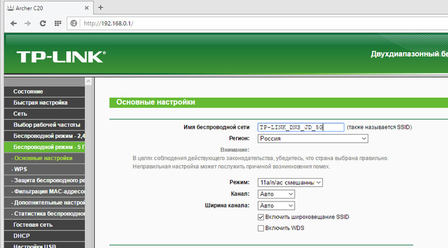Open Настройки USB menu item
The image size is (448, 248).
(45, 245)
